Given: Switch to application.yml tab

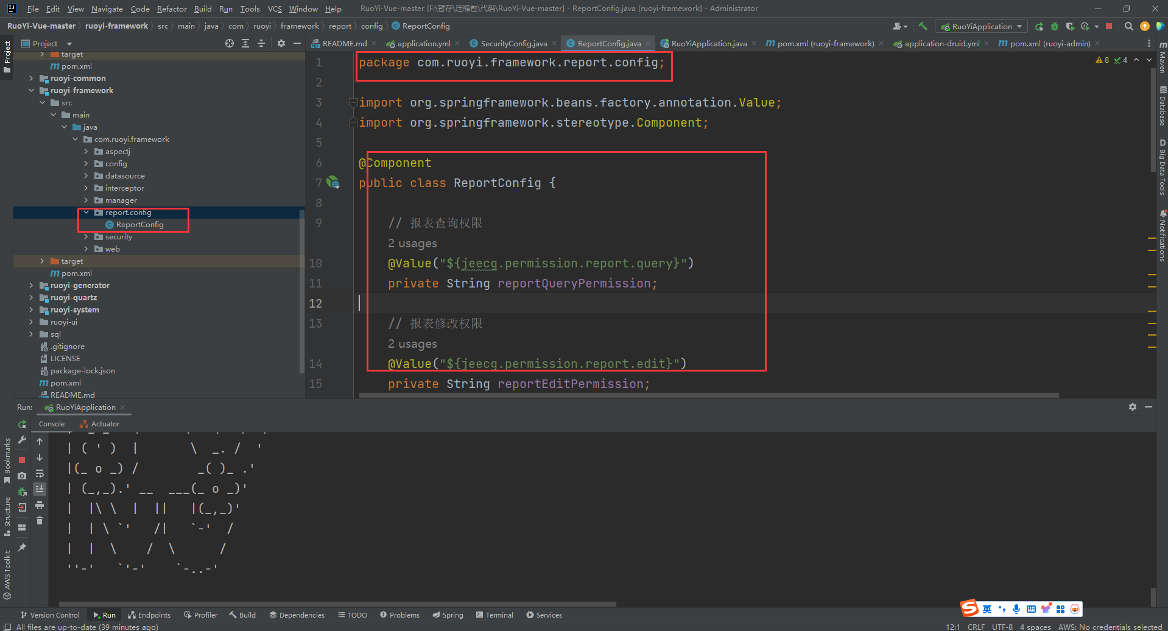Looking at the screenshot, I should pos(424,43).
